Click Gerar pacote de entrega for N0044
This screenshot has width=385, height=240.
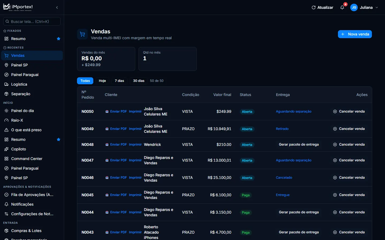click(299, 212)
